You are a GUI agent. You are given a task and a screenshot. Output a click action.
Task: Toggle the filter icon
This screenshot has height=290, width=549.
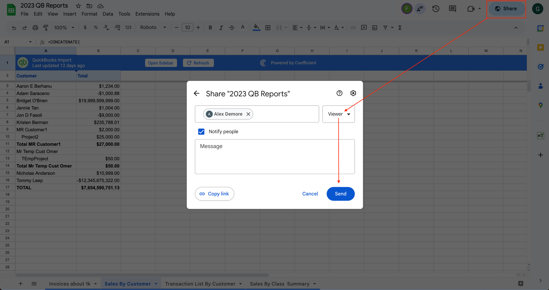click(x=385, y=28)
